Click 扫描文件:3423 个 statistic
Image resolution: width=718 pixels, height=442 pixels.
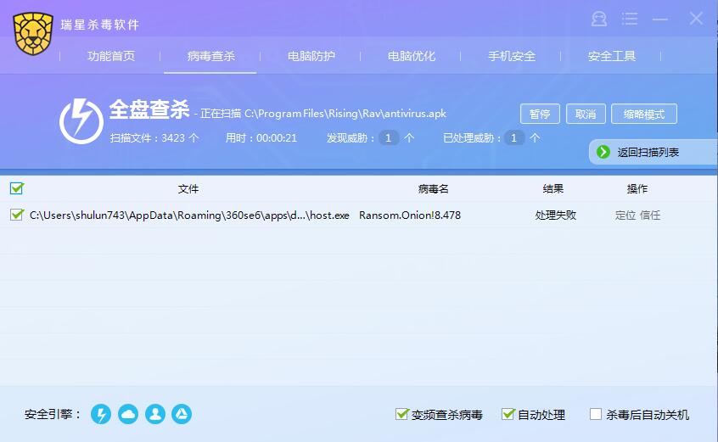point(154,137)
